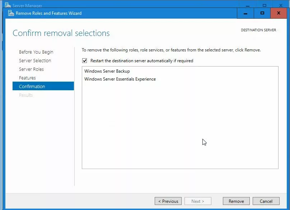Uncheck restart destination server automatically checkbox

pyautogui.click(x=84, y=61)
